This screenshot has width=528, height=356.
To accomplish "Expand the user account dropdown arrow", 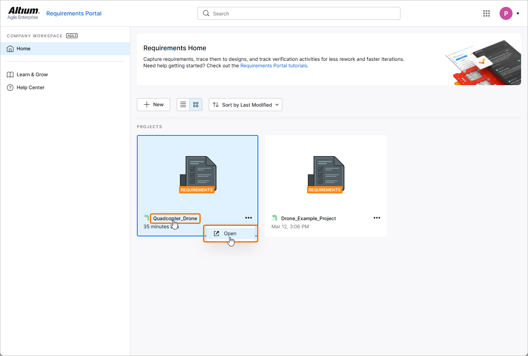I will 518,13.
